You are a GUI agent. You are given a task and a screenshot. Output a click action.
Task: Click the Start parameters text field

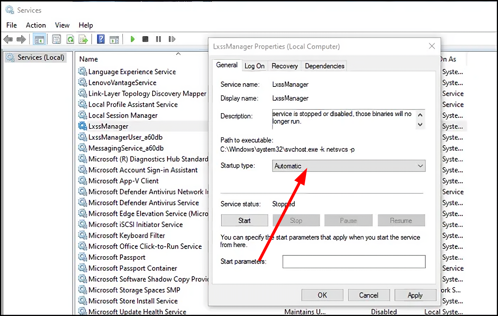354,262
